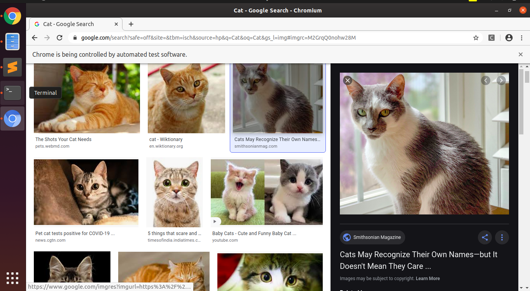The height and width of the screenshot is (291, 530).
Task: Click the Smithsonian thumbnail's 'Cats May Recognize Their Own Names' caption
Action: coord(277,139)
